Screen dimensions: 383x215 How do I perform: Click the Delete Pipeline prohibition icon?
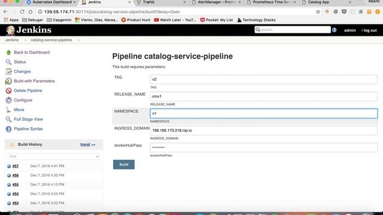point(8,91)
